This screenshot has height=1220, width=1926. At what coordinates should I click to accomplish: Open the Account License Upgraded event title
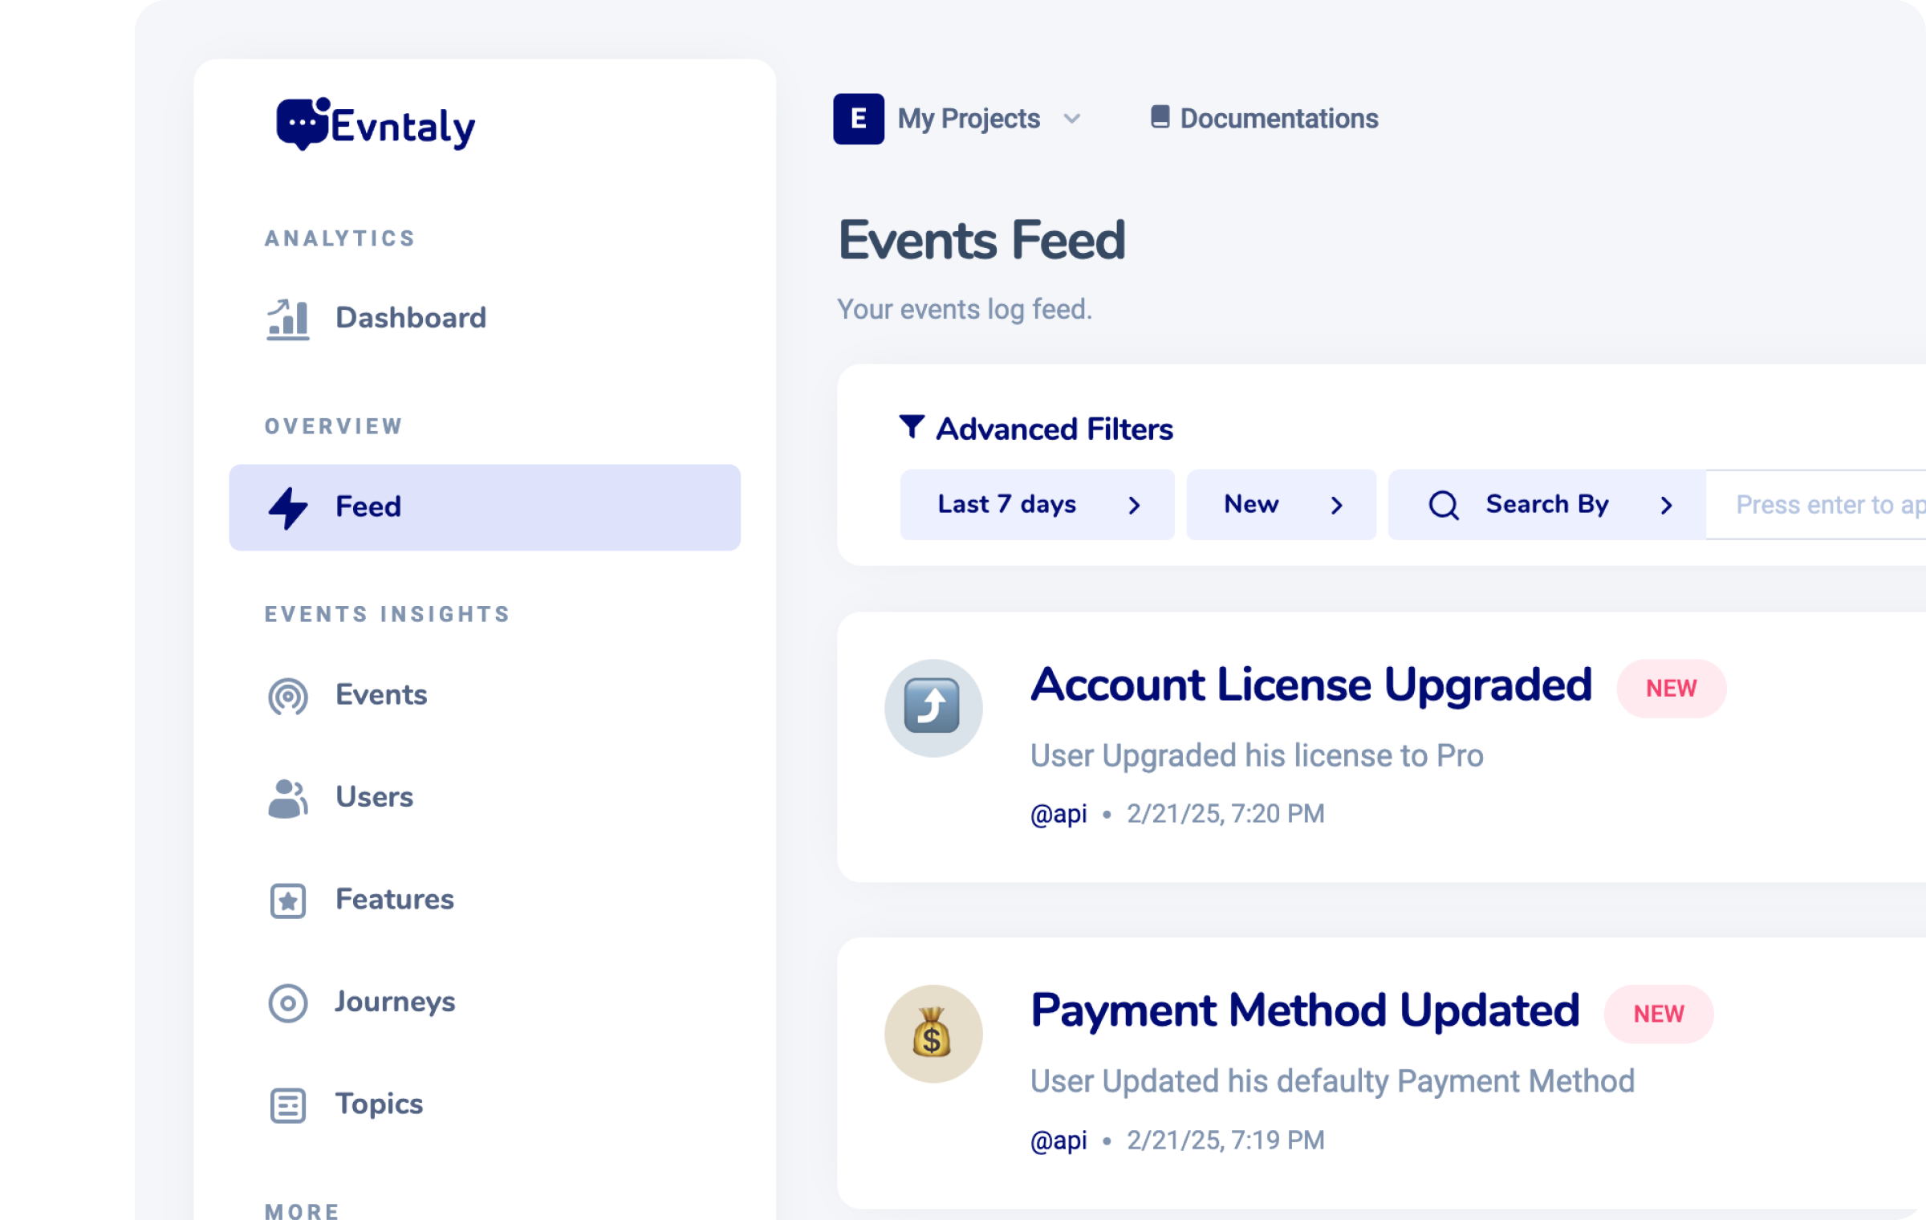(x=1311, y=685)
